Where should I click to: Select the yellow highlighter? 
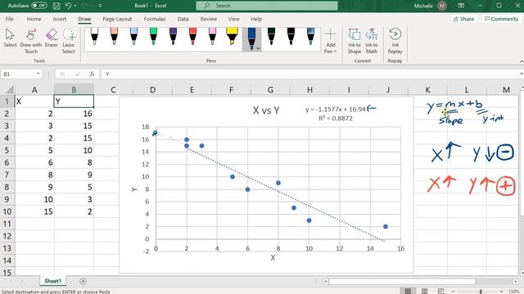pos(232,36)
